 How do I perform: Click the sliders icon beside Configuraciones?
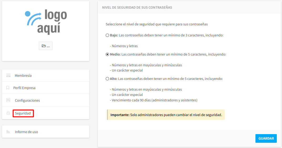coord(8,100)
